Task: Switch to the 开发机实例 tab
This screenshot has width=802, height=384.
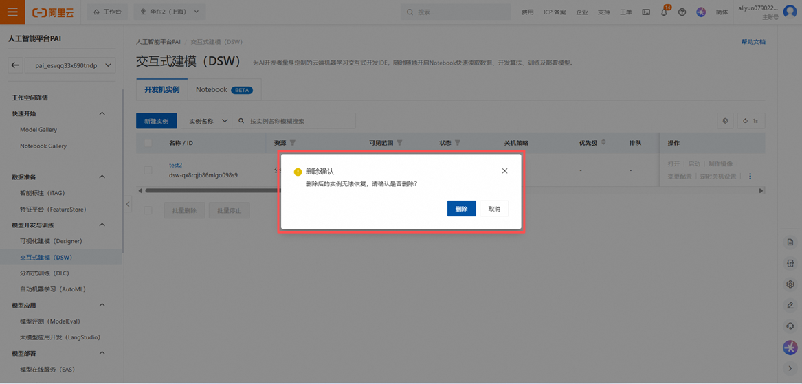Action: pos(161,89)
